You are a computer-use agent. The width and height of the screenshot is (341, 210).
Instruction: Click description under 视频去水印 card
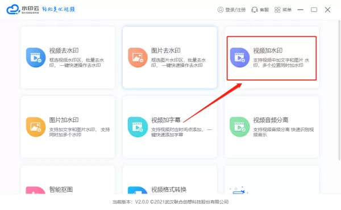[77, 62]
